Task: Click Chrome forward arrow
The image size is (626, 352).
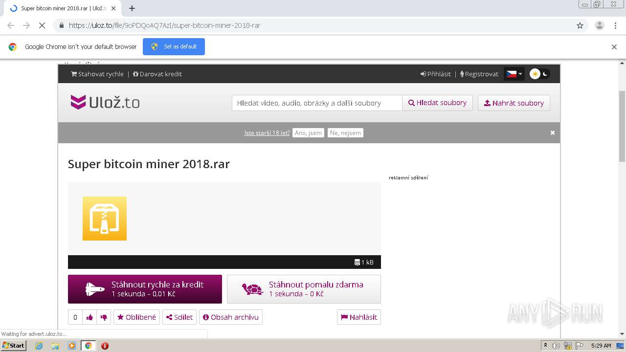Action: [x=26, y=25]
